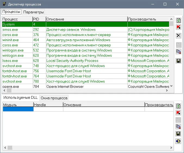Image resolution: width=184 pixels, height=153 pixels.
Task: Select the lsass.exe process row
Action: point(86,61)
